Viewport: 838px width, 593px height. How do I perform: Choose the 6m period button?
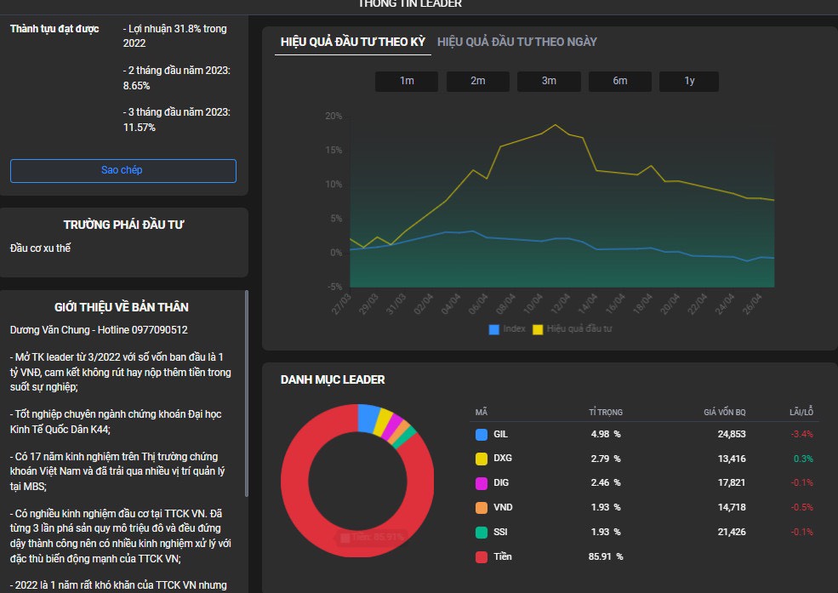620,81
